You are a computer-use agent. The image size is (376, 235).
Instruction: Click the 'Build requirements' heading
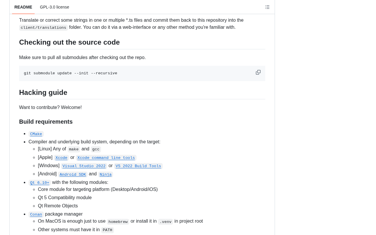pos(46,122)
